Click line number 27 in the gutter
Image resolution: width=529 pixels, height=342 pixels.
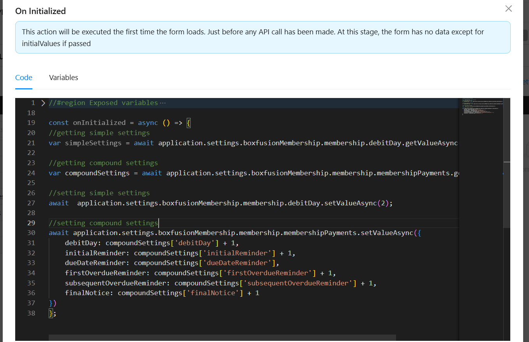pyautogui.click(x=31, y=203)
